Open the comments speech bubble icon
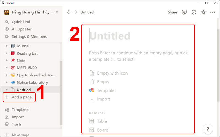Image resolution: width=220 pixels, height=137 pixels. [185, 12]
